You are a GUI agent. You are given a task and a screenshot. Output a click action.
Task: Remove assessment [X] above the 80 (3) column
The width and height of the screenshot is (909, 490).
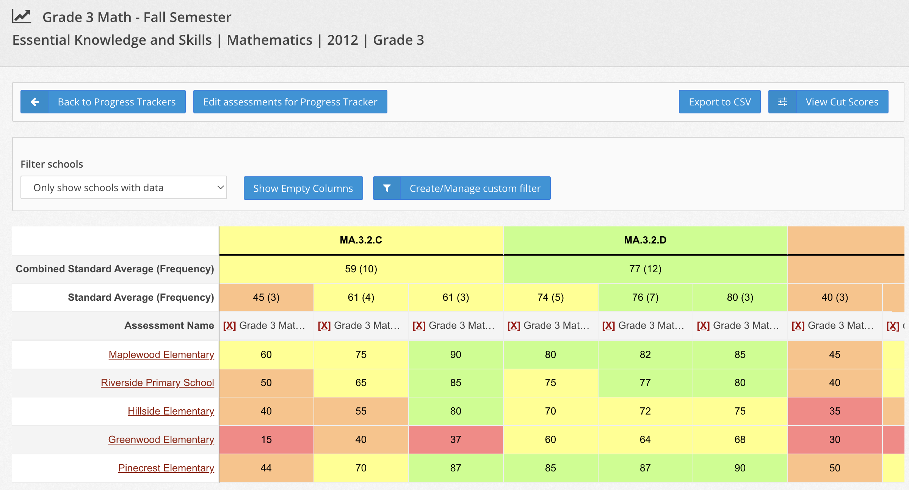[703, 325]
